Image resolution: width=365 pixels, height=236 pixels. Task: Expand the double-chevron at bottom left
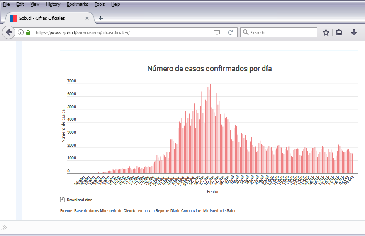(x=4, y=227)
